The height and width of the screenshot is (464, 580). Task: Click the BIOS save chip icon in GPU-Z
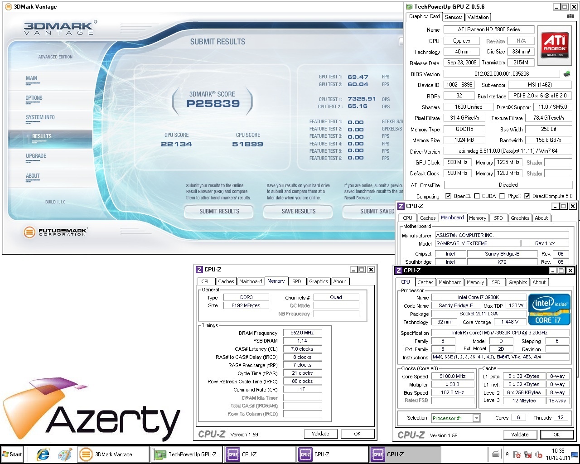click(x=567, y=73)
